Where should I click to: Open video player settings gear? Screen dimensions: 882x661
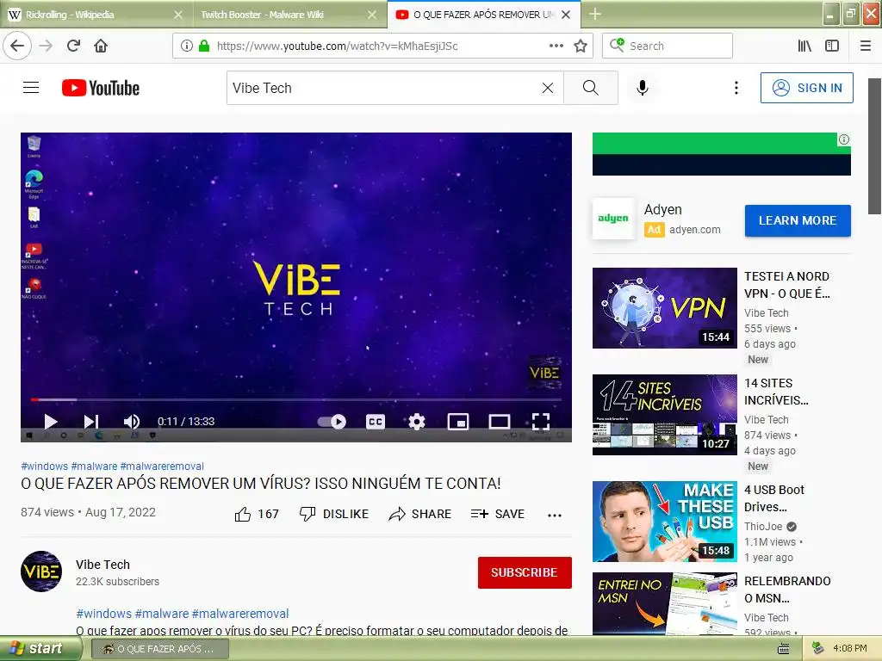tap(416, 421)
